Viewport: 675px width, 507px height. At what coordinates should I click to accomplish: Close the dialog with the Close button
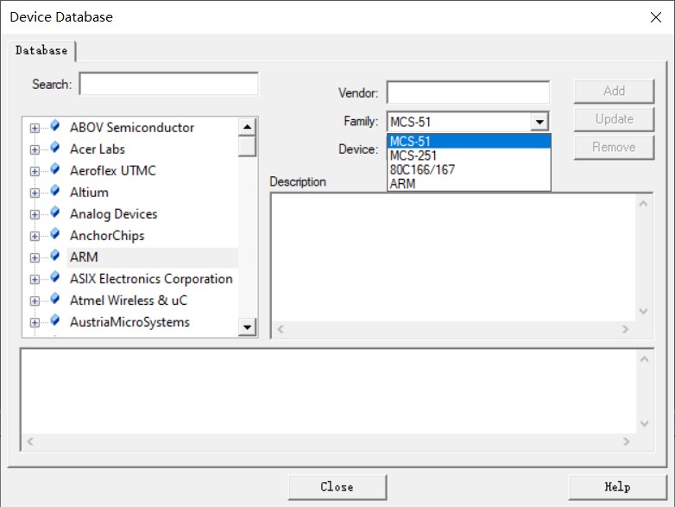[337, 487]
